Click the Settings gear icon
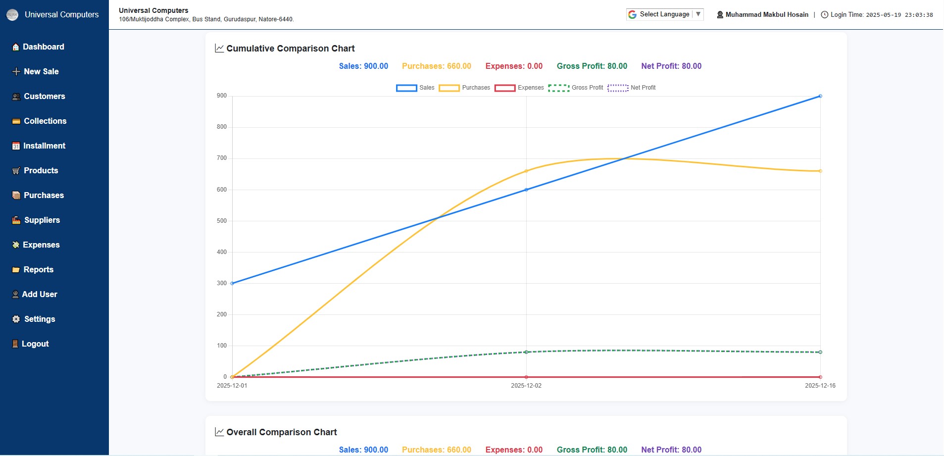This screenshot has height=456, width=944. click(x=16, y=319)
